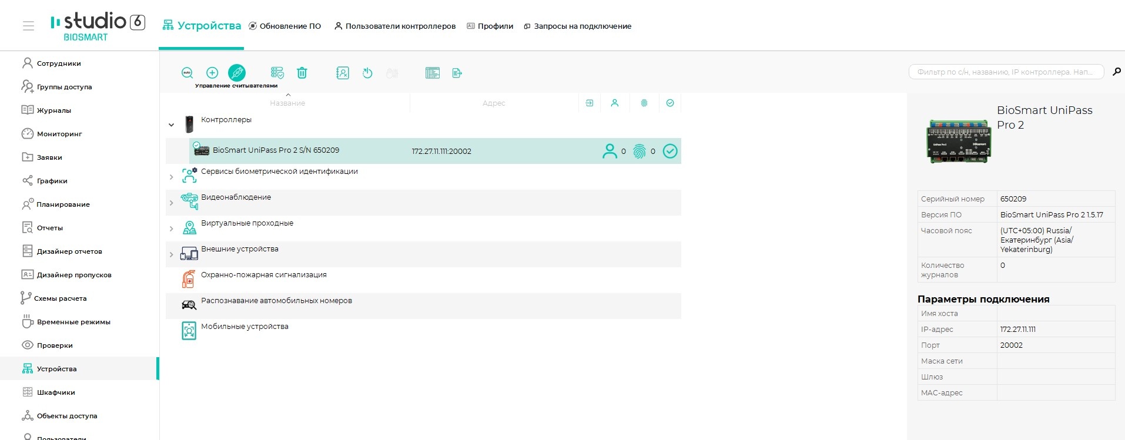Click the server shield settings toolbar icon

(x=277, y=73)
